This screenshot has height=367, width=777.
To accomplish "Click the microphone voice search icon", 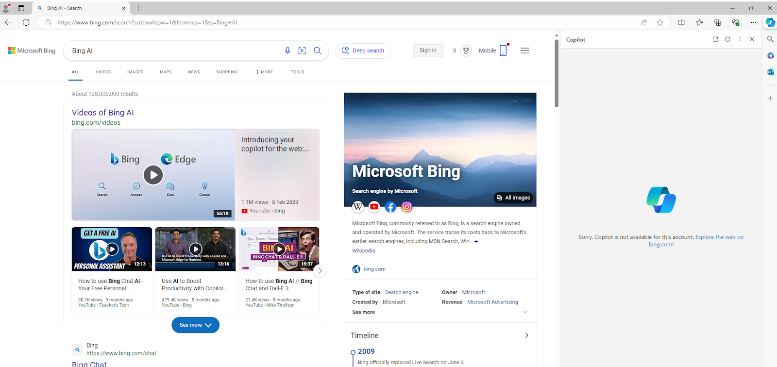I will pyautogui.click(x=287, y=50).
